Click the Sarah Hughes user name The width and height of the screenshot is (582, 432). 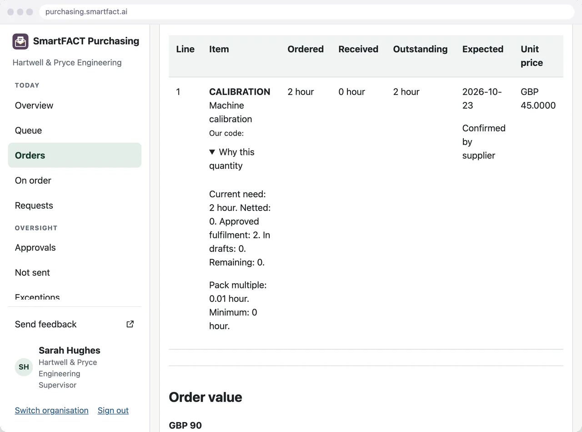[70, 351]
